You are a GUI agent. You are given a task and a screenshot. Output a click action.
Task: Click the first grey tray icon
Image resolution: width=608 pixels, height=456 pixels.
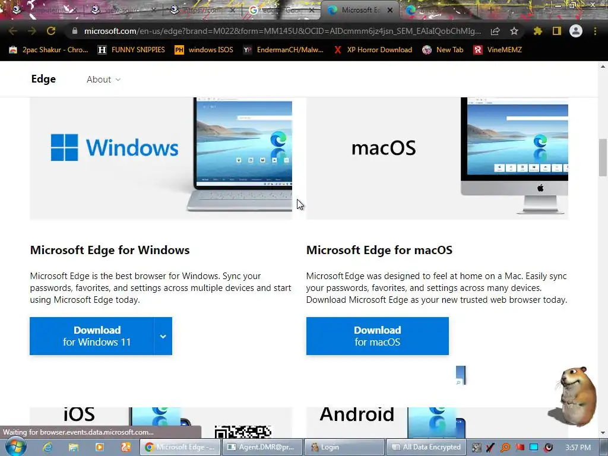[477, 448]
